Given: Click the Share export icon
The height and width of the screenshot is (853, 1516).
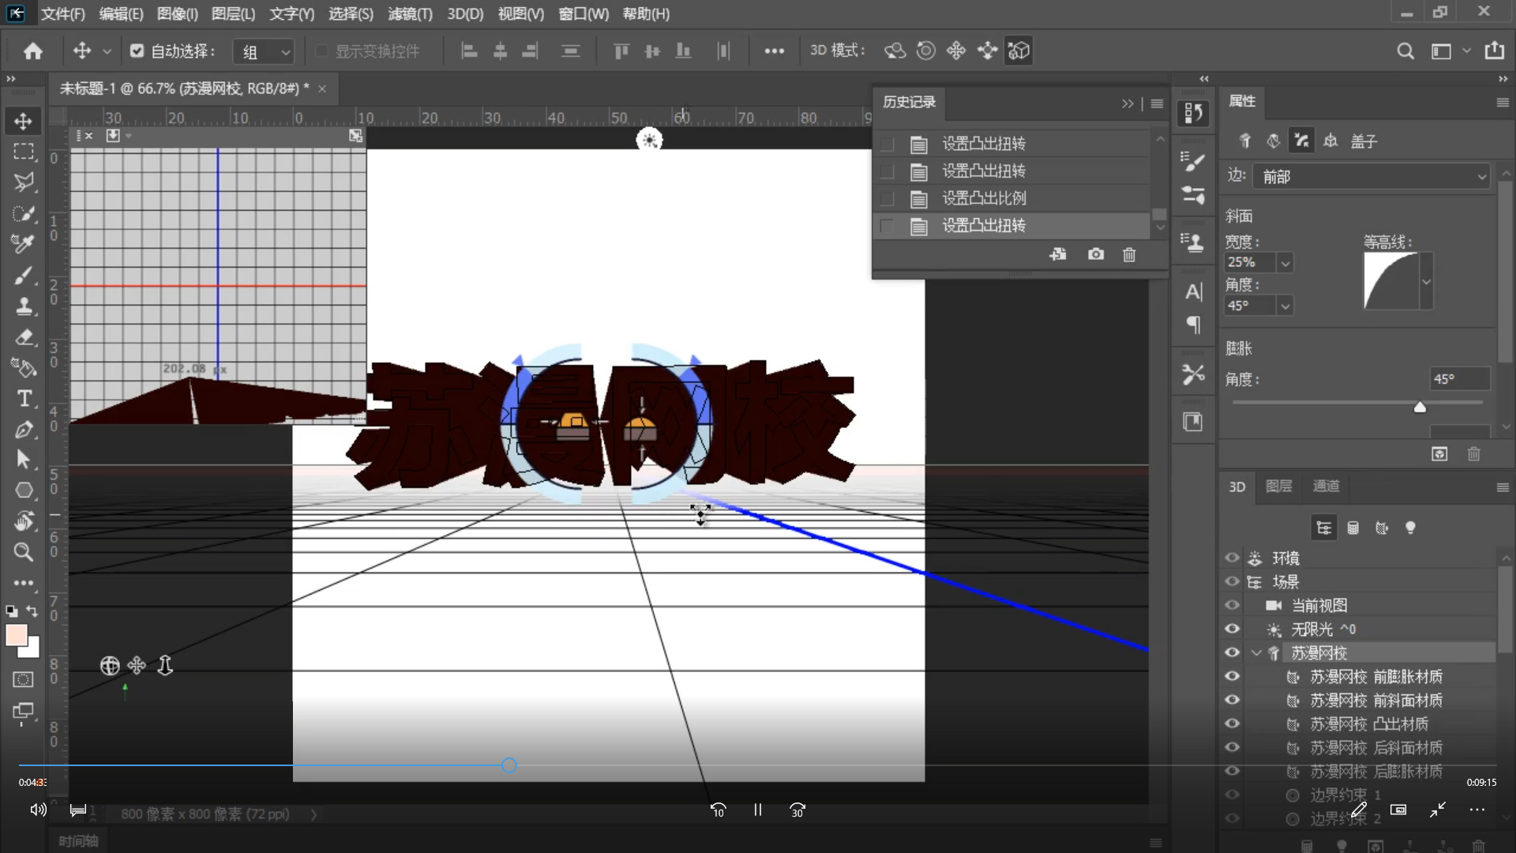Looking at the screenshot, I should (x=1495, y=51).
